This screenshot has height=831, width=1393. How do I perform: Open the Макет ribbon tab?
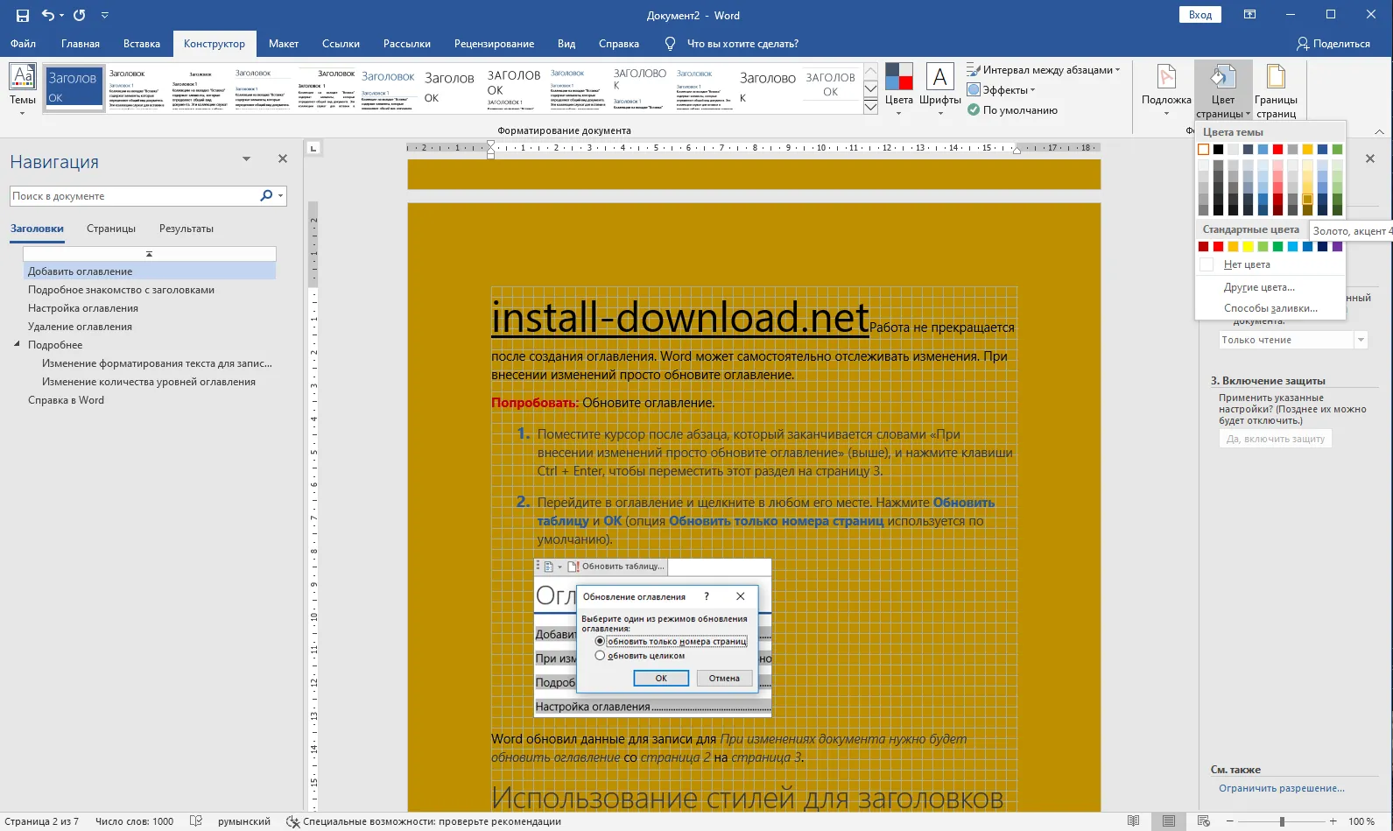point(283,44)
